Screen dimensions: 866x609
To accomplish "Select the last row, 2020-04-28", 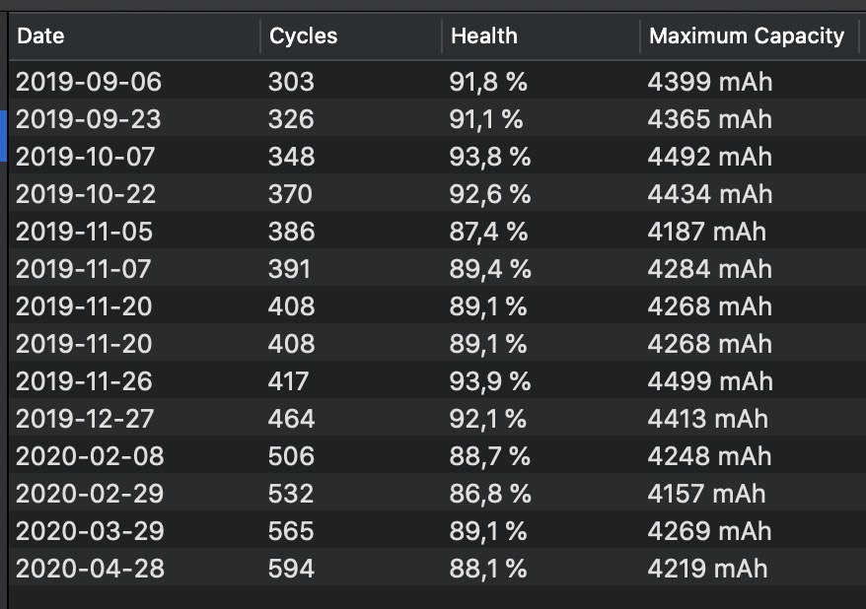I will pyautogui.click(x=89, y=569).
